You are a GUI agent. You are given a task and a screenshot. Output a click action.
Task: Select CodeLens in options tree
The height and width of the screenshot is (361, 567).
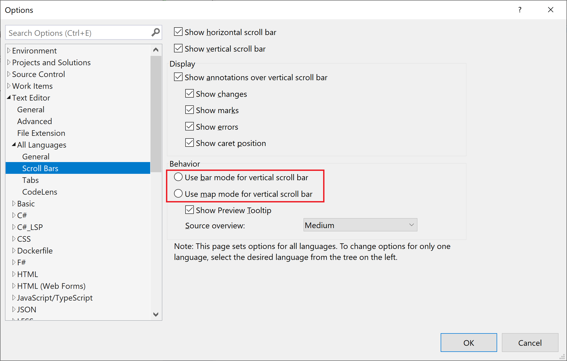click(x=40, y=192)
